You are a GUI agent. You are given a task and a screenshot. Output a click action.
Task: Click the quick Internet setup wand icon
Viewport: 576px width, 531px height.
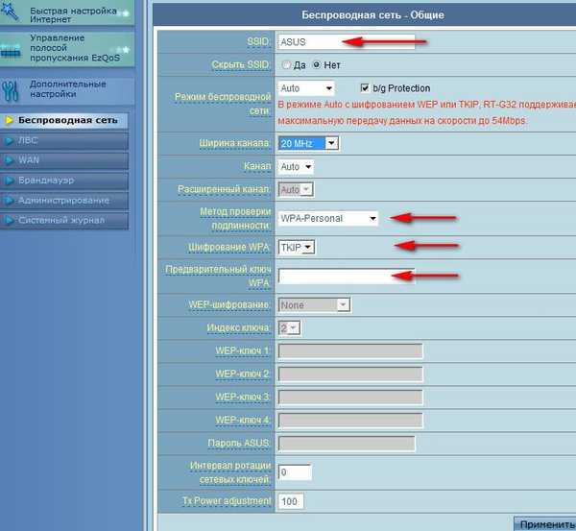pos(10,11)
